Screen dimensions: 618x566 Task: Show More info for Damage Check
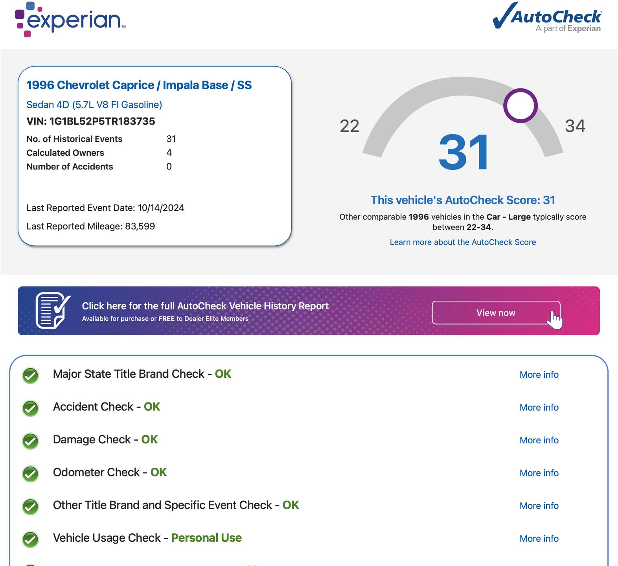pyautogui.click(x=539, y=440)
